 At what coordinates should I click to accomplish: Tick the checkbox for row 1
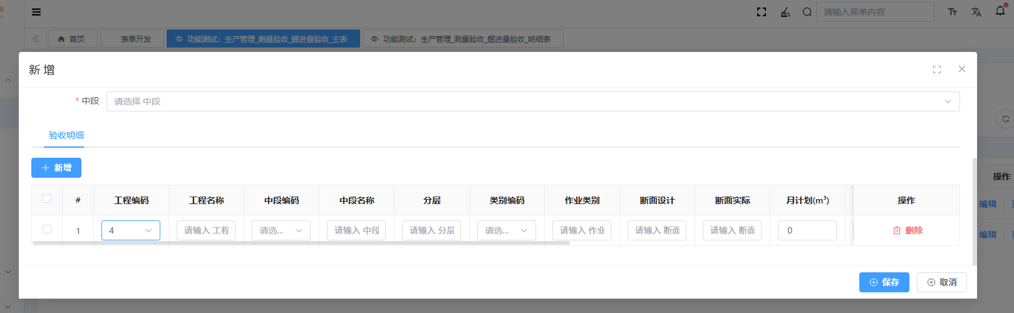pyautogui.click(x=47, y=230)
